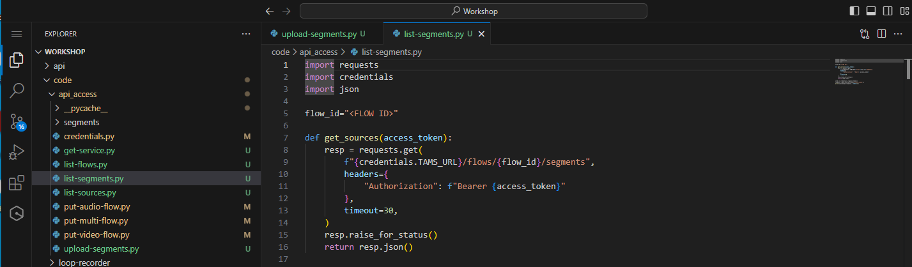Go forward using the right arrow
The height and width of the screenshot is (267, 912).
pos(286,11)
